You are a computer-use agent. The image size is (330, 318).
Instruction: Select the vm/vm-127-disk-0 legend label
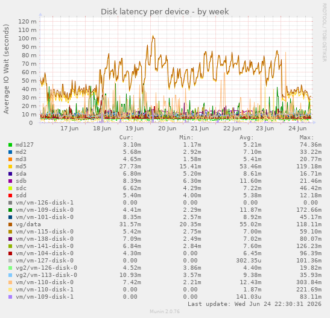coord(45,261)
